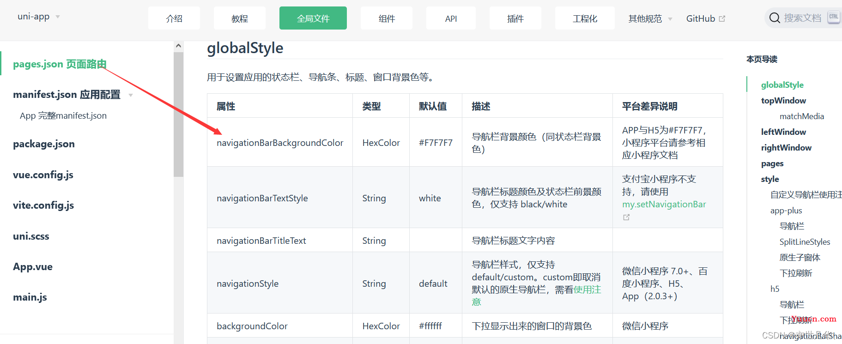Jump to 原生子窗体 in page outline
Screen dimensions: 842x344
coord(800,257)
